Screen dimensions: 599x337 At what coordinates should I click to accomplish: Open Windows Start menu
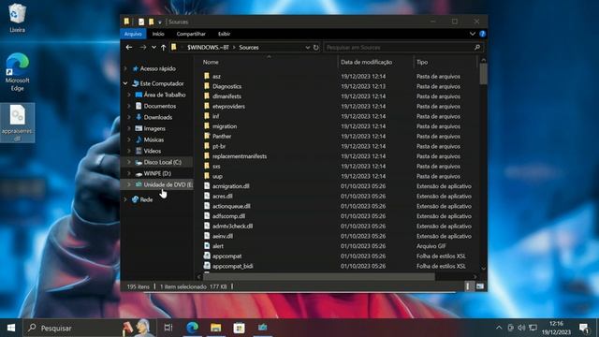pos(11,328)
